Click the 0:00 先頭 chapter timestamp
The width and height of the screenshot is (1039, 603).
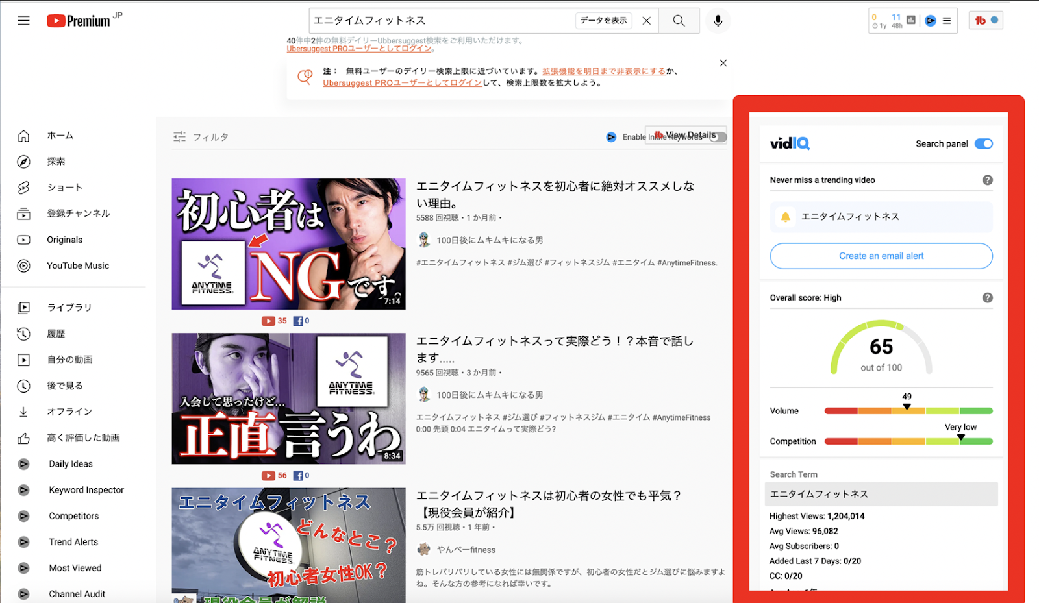pos(432,429)
